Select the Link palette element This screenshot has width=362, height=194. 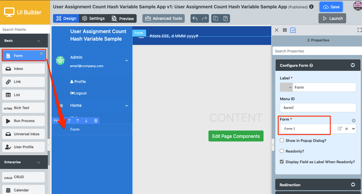click(x=23, y=82)
